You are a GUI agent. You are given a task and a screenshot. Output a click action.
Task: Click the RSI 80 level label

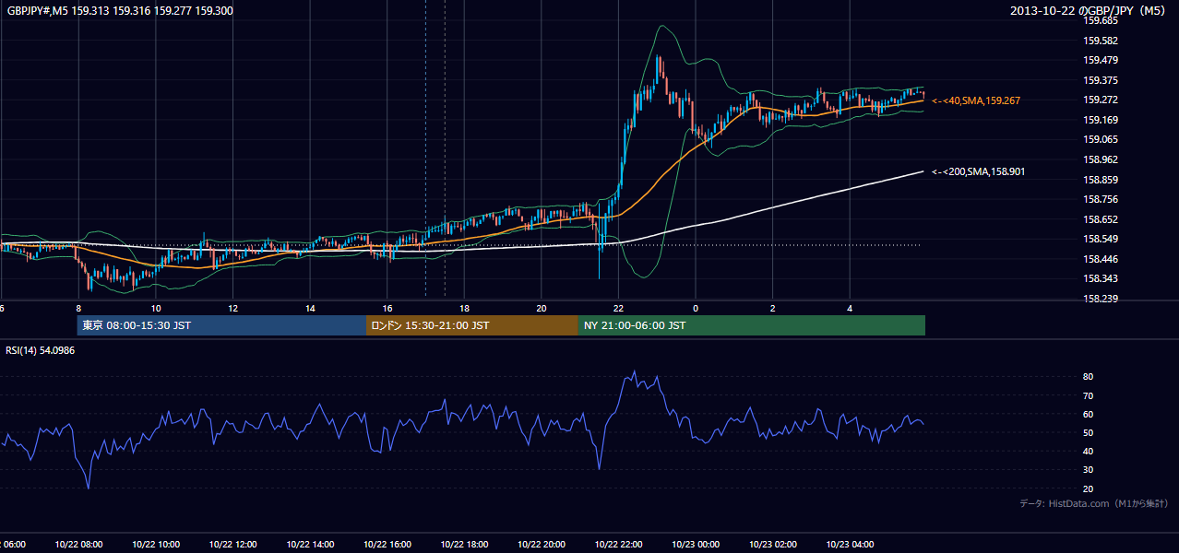point(1089,377)
